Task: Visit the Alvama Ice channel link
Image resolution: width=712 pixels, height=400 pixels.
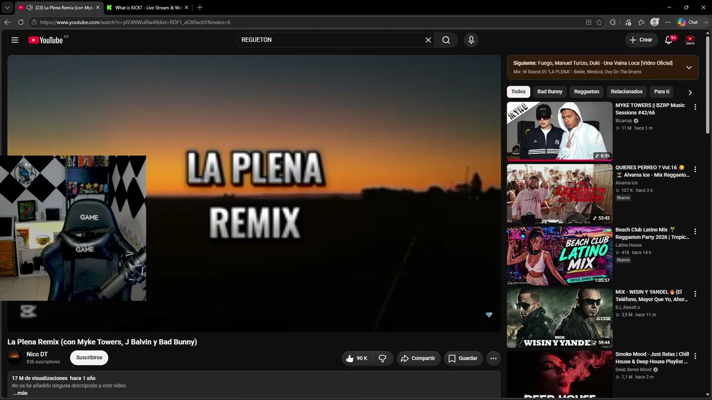Action: coord(626,183)
